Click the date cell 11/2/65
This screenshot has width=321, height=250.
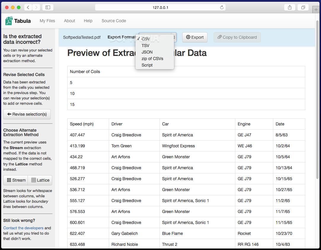coord(289,201)
